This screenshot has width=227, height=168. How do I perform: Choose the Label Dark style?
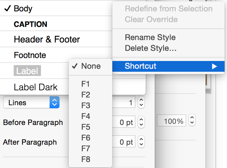tap(36, 87)
